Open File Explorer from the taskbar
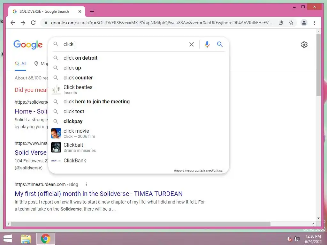 (x=26, y=239)
